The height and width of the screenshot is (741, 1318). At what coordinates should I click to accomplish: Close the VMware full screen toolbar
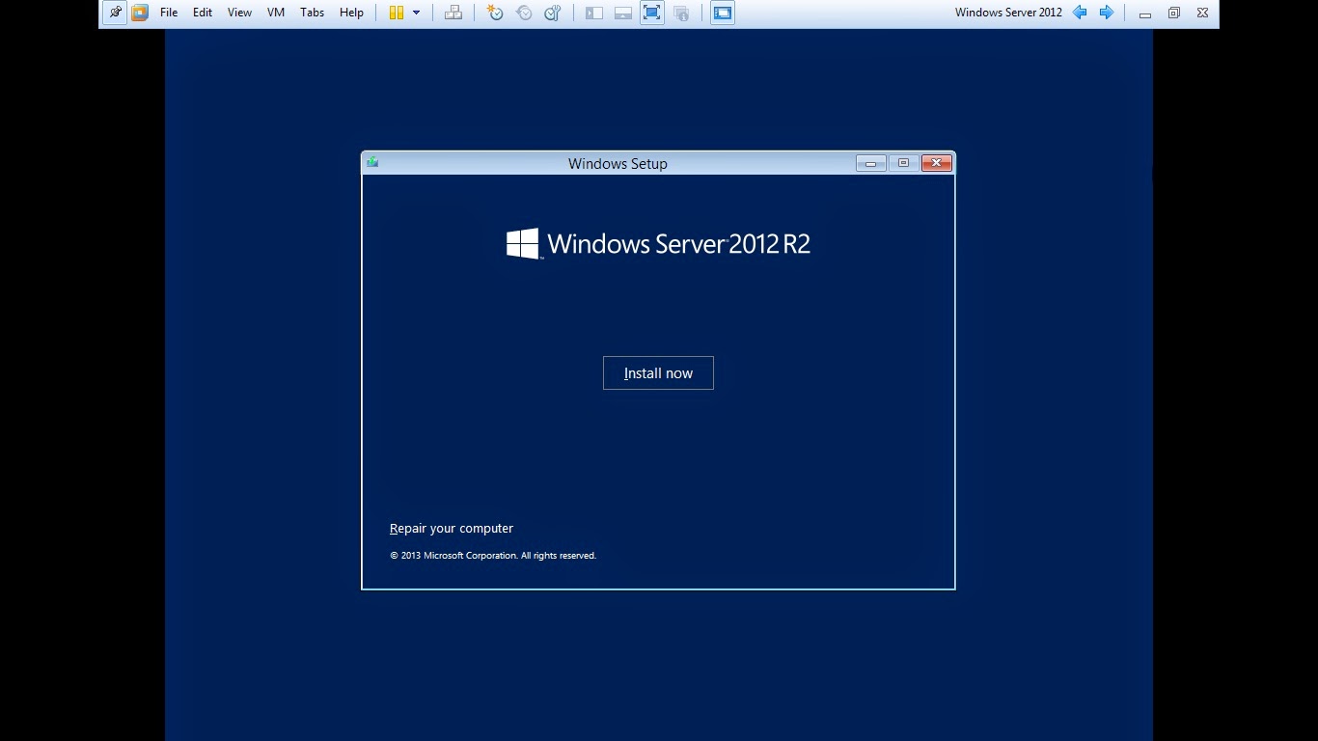pos(1202,14)
